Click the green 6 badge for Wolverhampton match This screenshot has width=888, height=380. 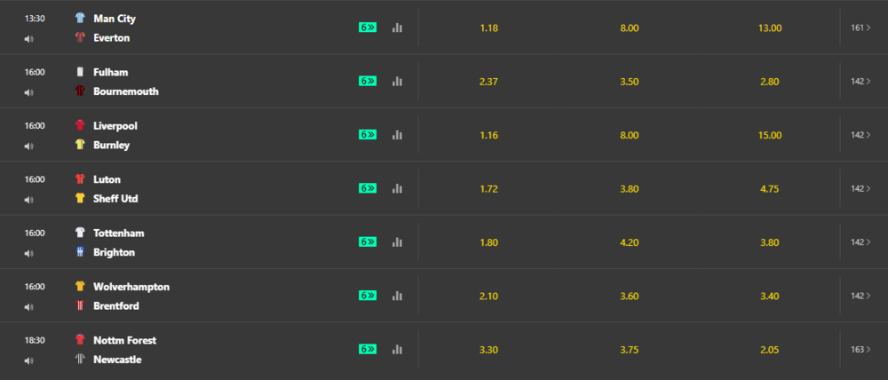pos(368,295)
